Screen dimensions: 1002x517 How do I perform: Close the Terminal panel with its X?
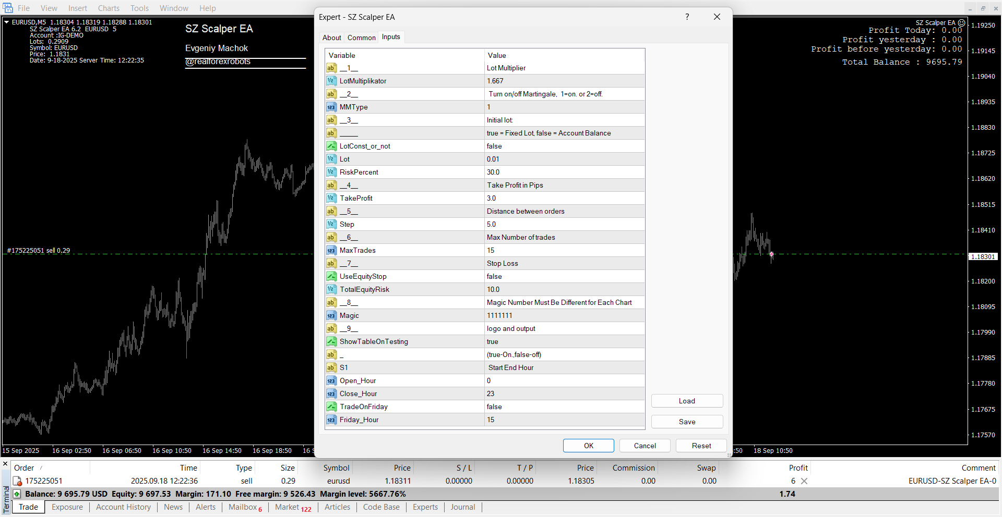coord(5,464)
